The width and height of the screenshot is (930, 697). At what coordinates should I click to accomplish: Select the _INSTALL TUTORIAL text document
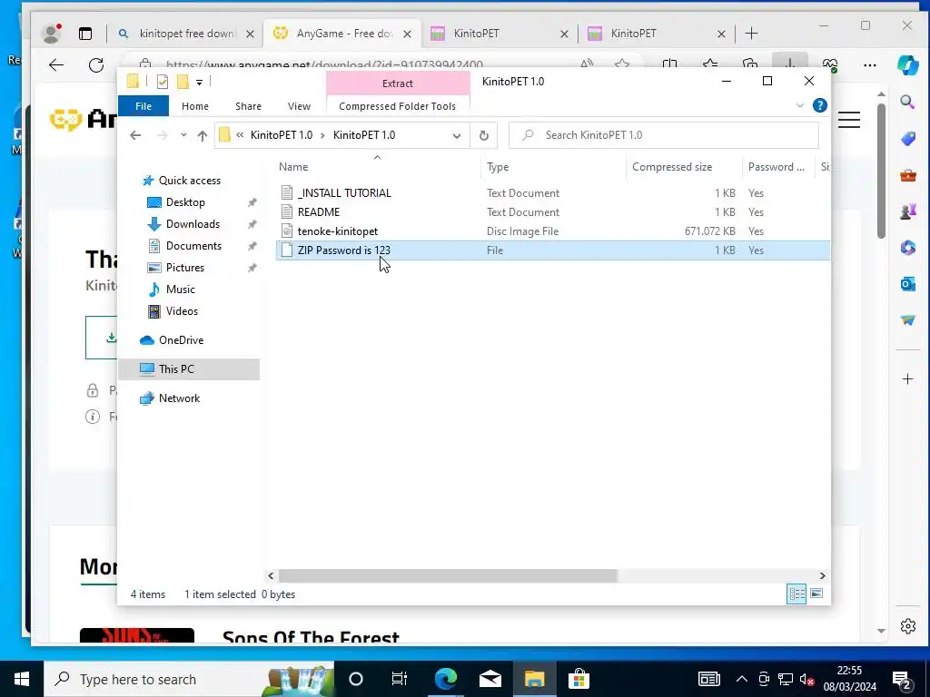pos(344,193)
